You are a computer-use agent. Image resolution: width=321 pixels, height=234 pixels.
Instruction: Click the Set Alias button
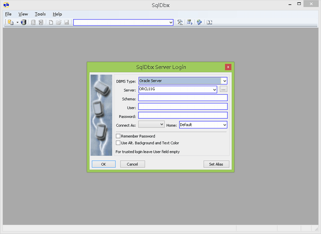coord(216,164)
